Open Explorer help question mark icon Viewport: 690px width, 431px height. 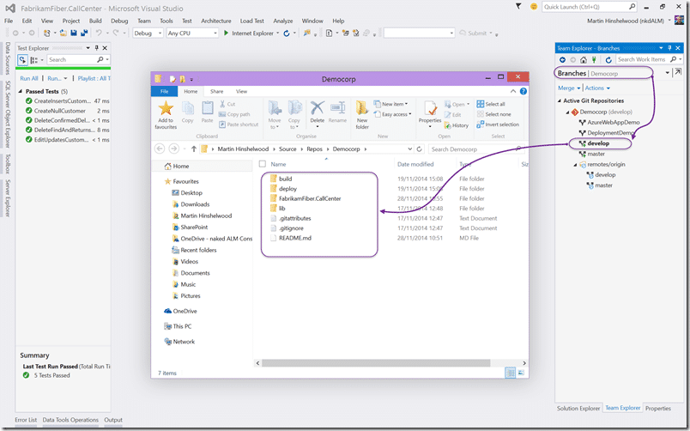[x=524, y=91]
